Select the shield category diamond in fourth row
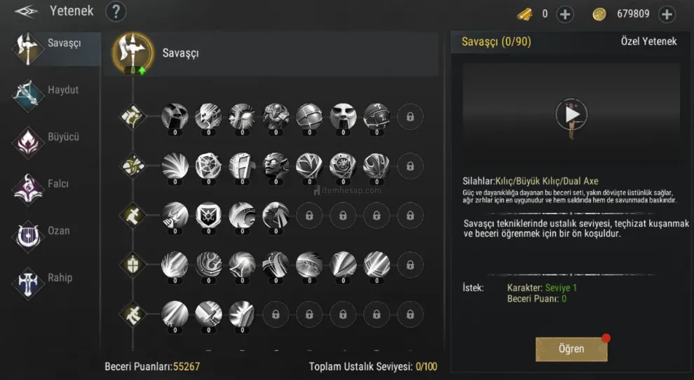The height and width of the screenshot is (380, 694). pyautogui.click(x=132, y=265)
